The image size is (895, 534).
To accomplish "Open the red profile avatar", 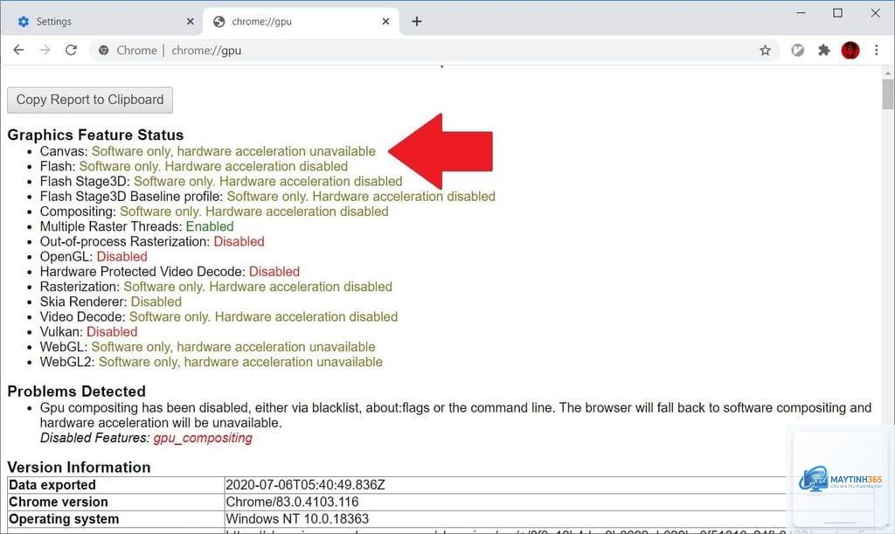I will (x=850, y=50).
